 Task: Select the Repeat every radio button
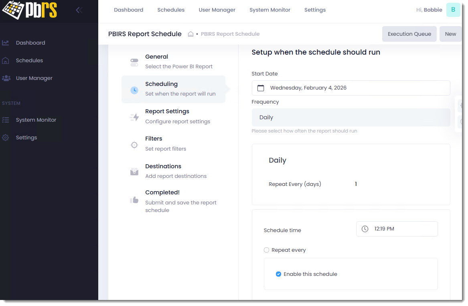267,250
